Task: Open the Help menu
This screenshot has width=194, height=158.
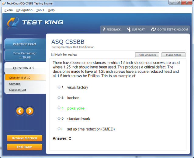Action: (x=51, y=10)
